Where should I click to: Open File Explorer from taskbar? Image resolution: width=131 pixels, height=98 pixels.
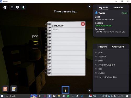click(59, 96)
